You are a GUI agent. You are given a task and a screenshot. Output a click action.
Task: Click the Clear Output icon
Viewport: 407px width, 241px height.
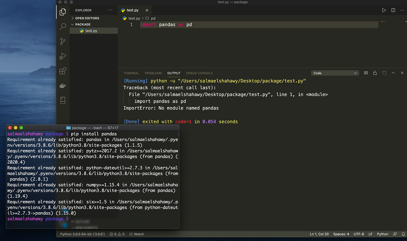(x=366, y=73)
